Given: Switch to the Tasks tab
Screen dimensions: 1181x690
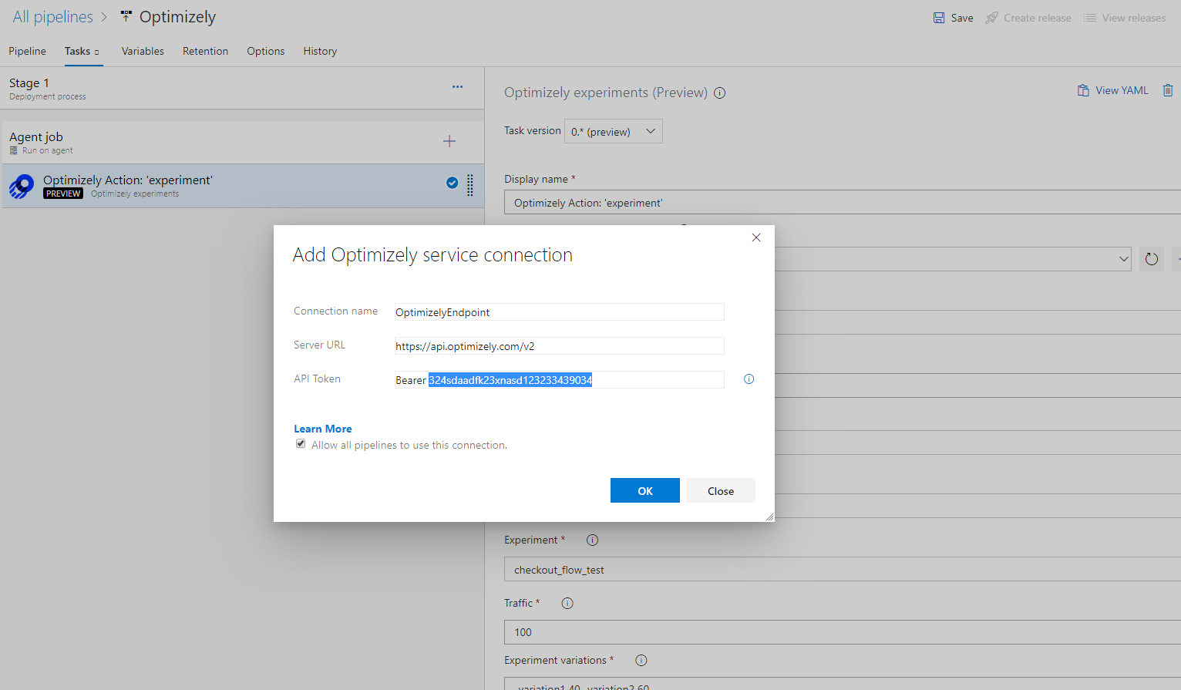Looking at the screenshot, I should [82, 51].
